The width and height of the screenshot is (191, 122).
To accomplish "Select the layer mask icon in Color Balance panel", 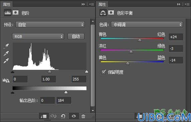I will [x=111, y=13].
